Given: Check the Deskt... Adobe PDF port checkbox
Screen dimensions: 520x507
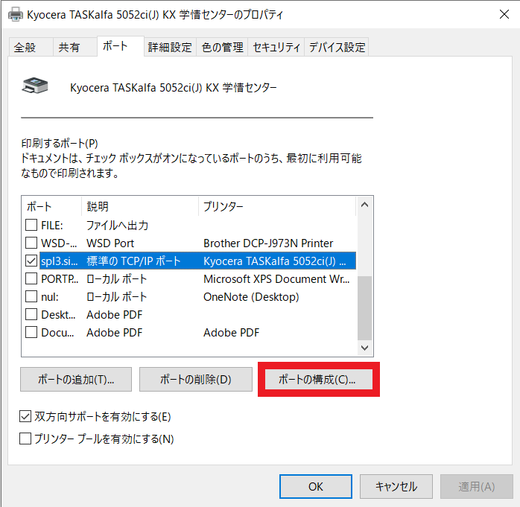Looking at the screenshot, I should click(x=31, y=314).
